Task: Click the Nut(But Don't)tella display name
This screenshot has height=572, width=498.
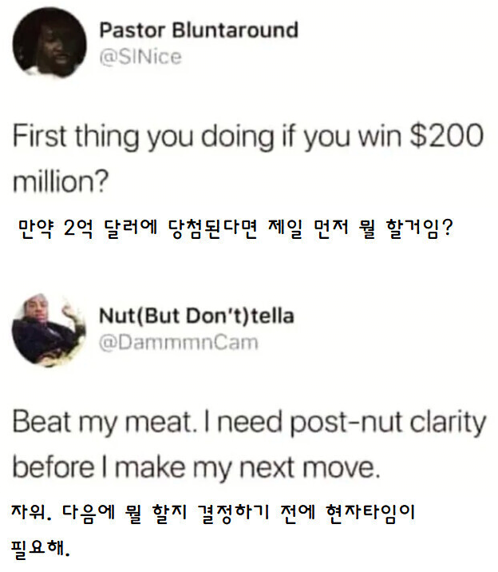Action: pyautogui.click(x=196, y=316)
